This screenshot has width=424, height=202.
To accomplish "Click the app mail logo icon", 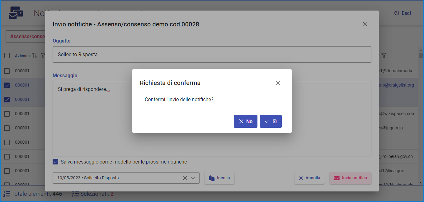I will point(16,13).
